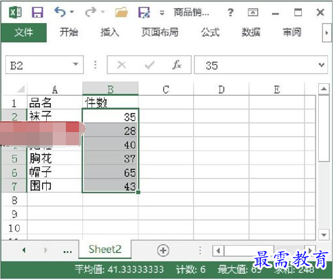
Task: Select row 5 header
Action: point(14,158)
